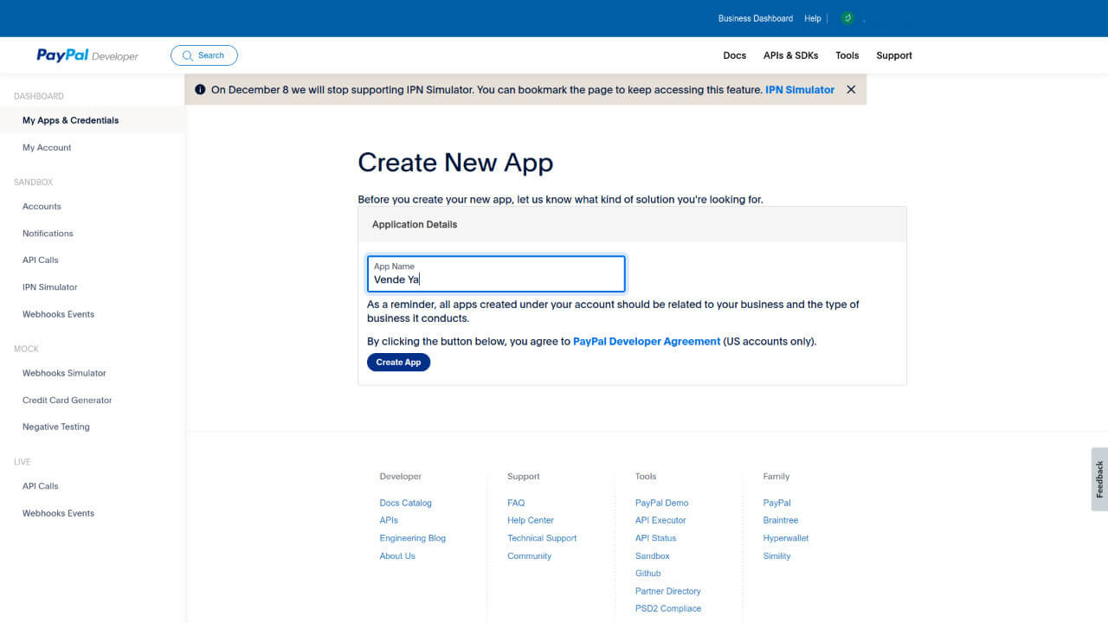Click the IPN Simulator link in banner
1108x623 pixels.
[800, 90]
